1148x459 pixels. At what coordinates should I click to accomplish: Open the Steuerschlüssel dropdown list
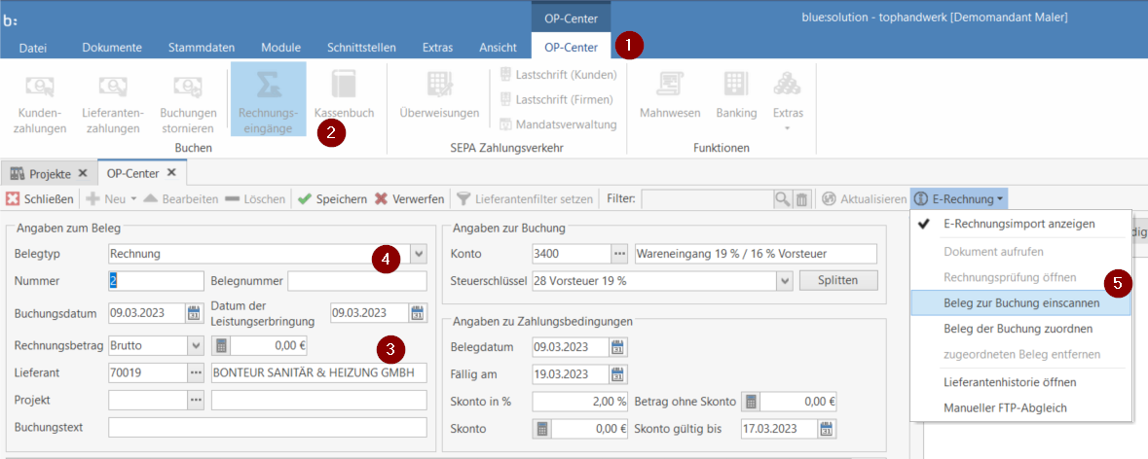point(785,281)
